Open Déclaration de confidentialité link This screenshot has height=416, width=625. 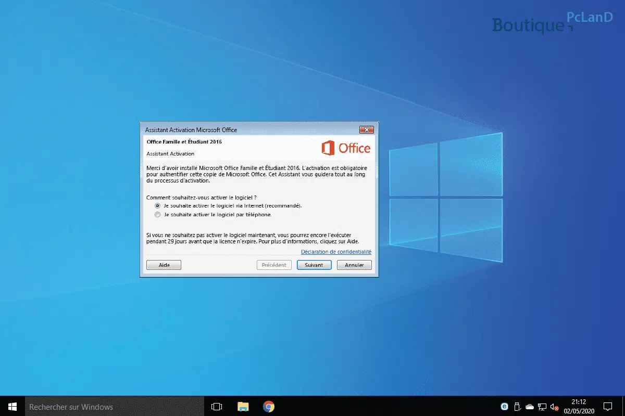(336, 252)
